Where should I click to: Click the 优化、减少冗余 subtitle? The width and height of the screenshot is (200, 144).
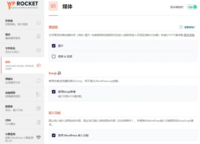point(14,110)
